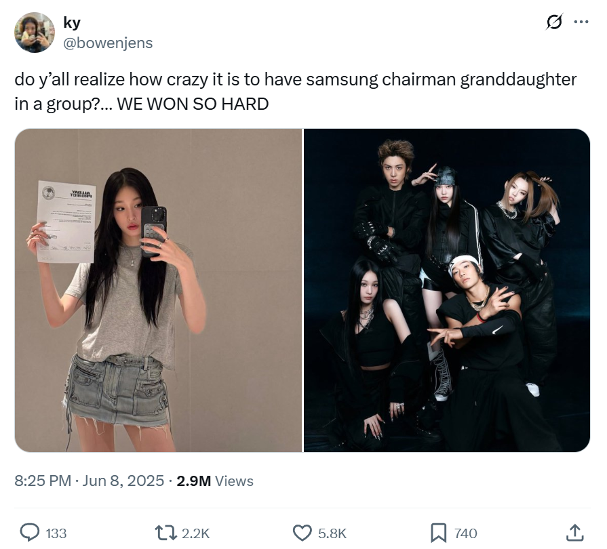Image resolution: width=607 pixels, height=549 pixels.
Task: Open the three-dot more options menu
Action: [581, 22]
